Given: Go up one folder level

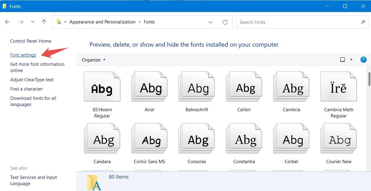Looking at the screenshot, I should point(44,22).
